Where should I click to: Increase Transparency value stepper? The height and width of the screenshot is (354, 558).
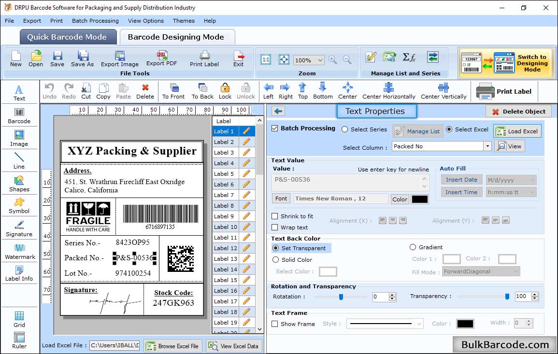click(x=534, y=294)
